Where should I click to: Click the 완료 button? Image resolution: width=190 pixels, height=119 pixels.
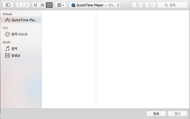pyautogui.click(x=156, y=114)
